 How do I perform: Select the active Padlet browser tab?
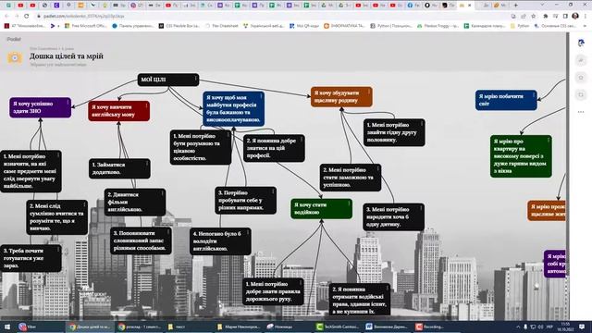tap(466, 6)
